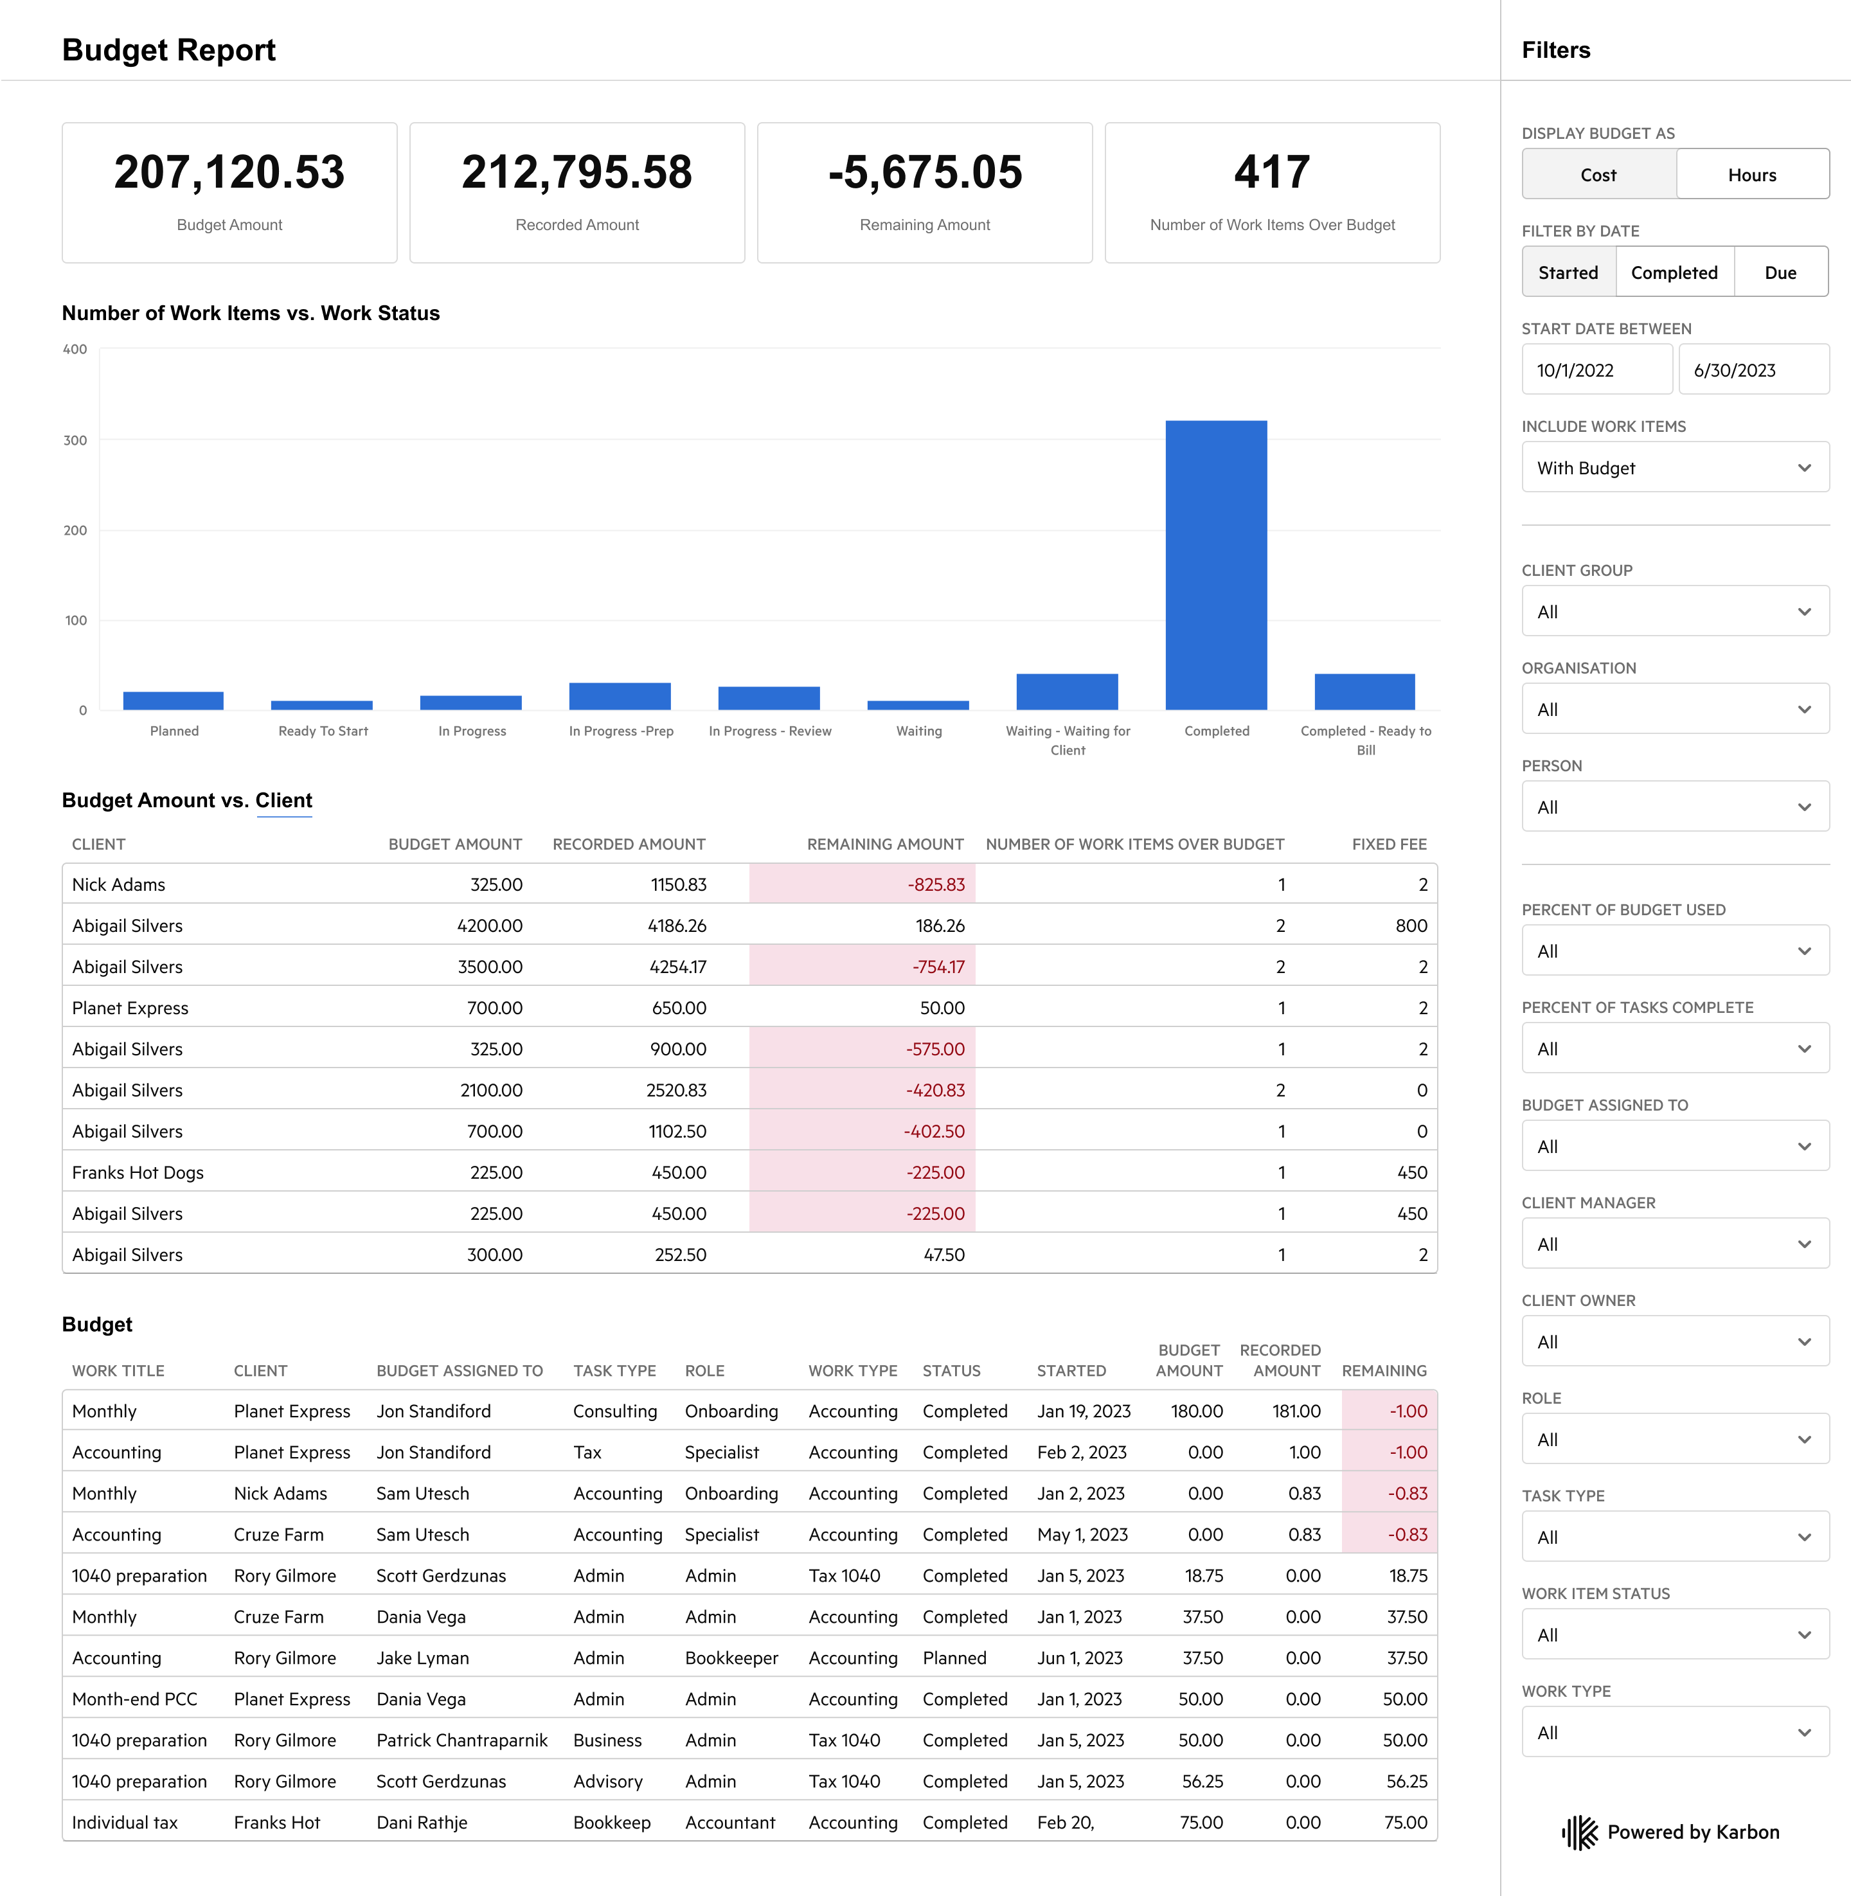The height and width of the screenshot is (1896, 1851).
Task: Filter by Completed date
Action: 1674,273
